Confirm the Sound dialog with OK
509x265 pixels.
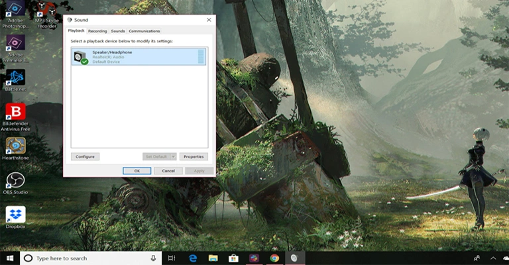137,171
